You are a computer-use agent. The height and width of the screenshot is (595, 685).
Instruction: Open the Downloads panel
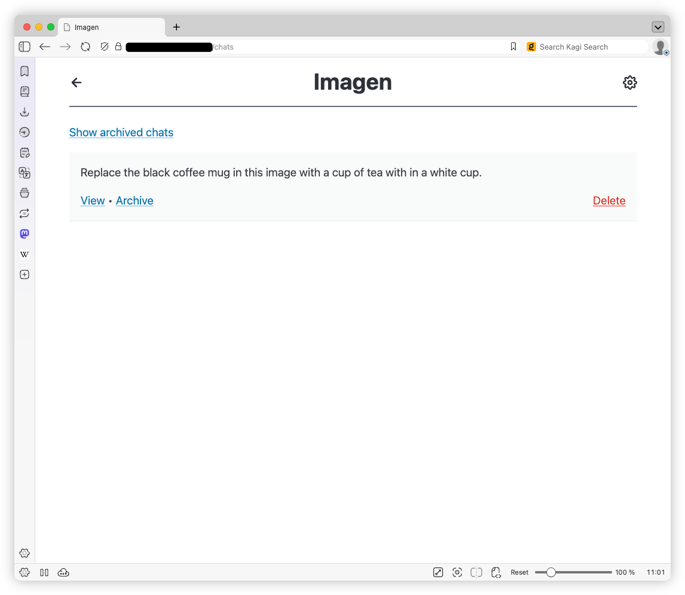click(x=25, y=112)
